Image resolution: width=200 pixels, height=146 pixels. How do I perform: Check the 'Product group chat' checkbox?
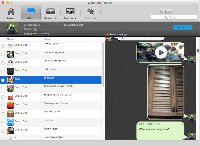[x=3, y=63]
